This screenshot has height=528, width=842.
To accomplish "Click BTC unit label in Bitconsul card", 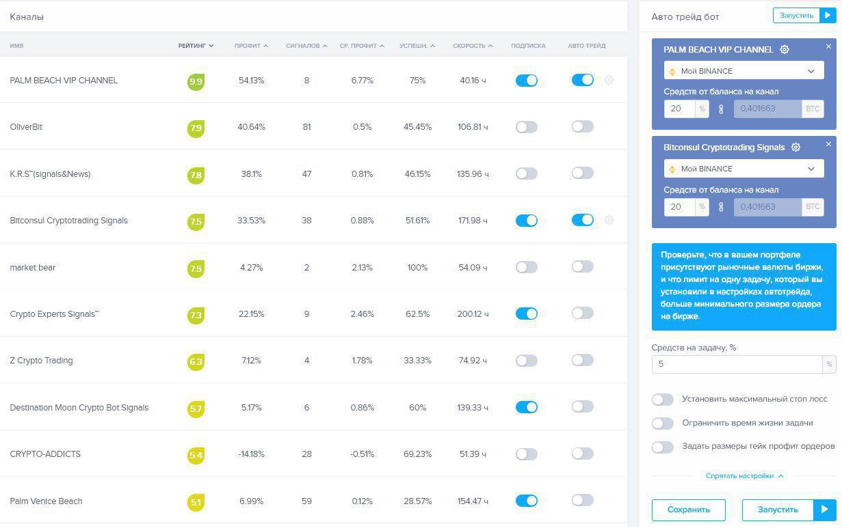I will pyautogui.click(x=813, y=207).
